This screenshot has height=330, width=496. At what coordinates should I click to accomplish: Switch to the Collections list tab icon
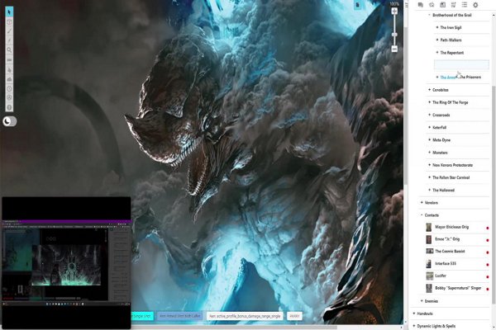465,5
